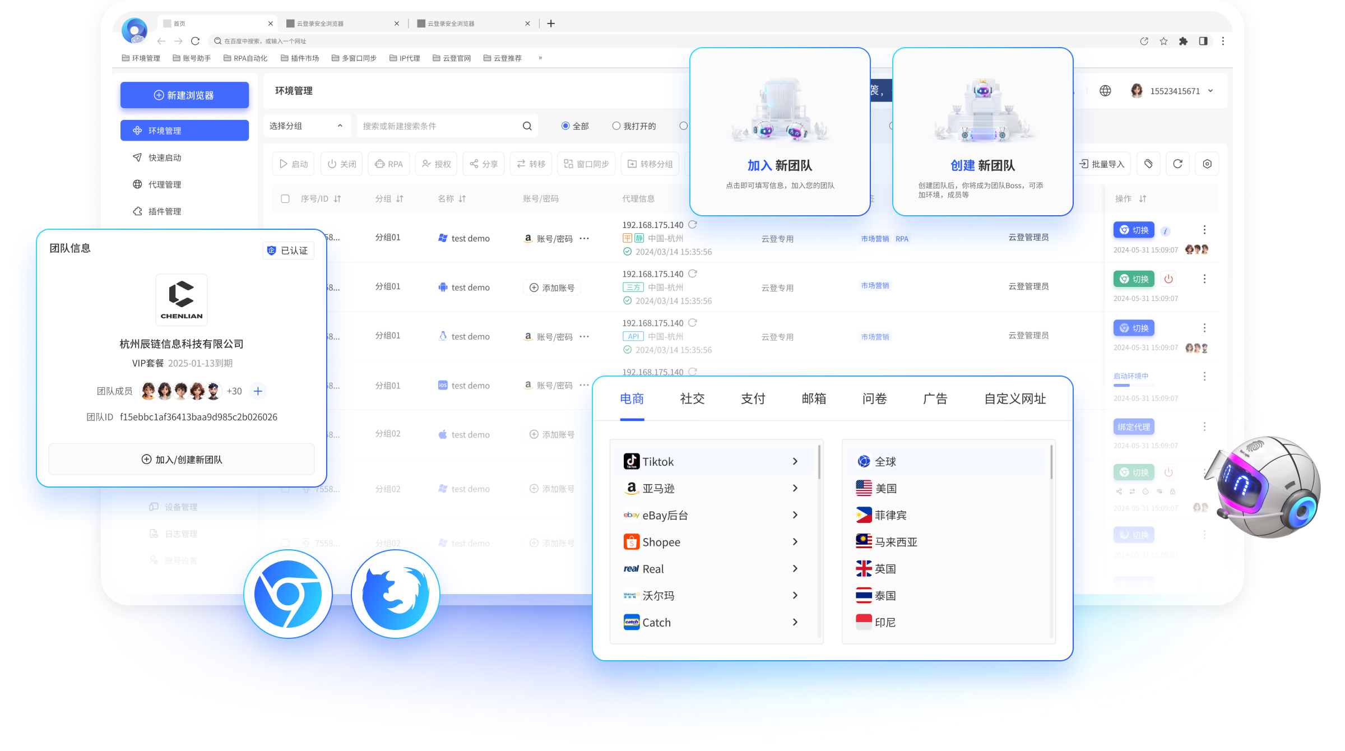Switch to the 社交 tab
The height and width of the screenshot is (751, 1345).
pyautogui.click(x=692, y=398)
